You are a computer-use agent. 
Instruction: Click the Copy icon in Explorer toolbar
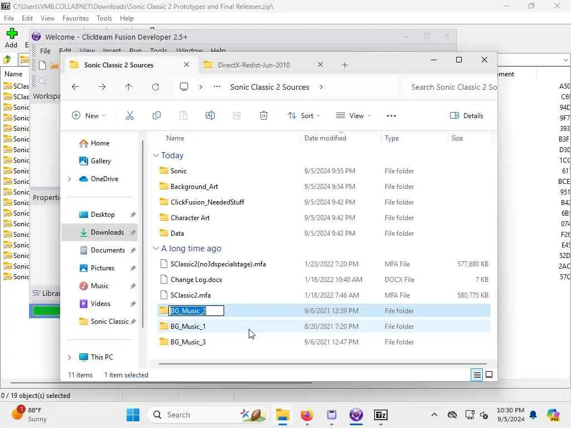click(x=157, y=116)
